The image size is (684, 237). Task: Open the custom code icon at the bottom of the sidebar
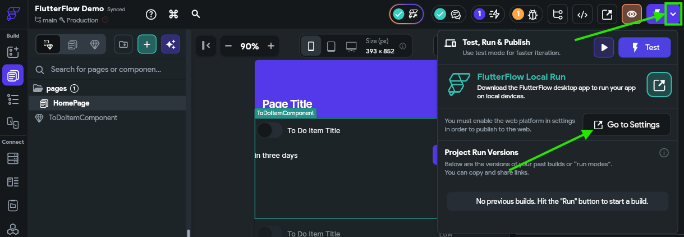[x=12, y=229]
